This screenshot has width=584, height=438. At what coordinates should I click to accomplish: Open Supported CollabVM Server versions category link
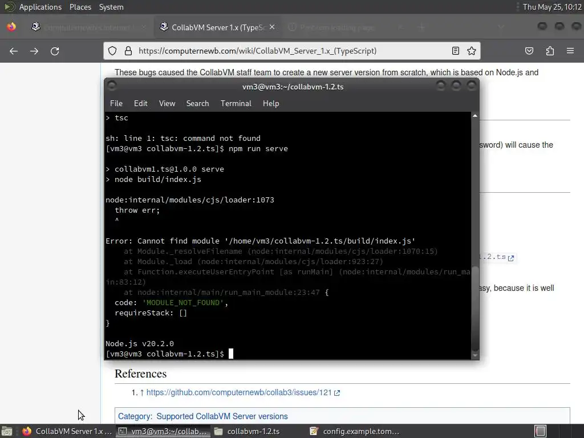tap(222, 416)
